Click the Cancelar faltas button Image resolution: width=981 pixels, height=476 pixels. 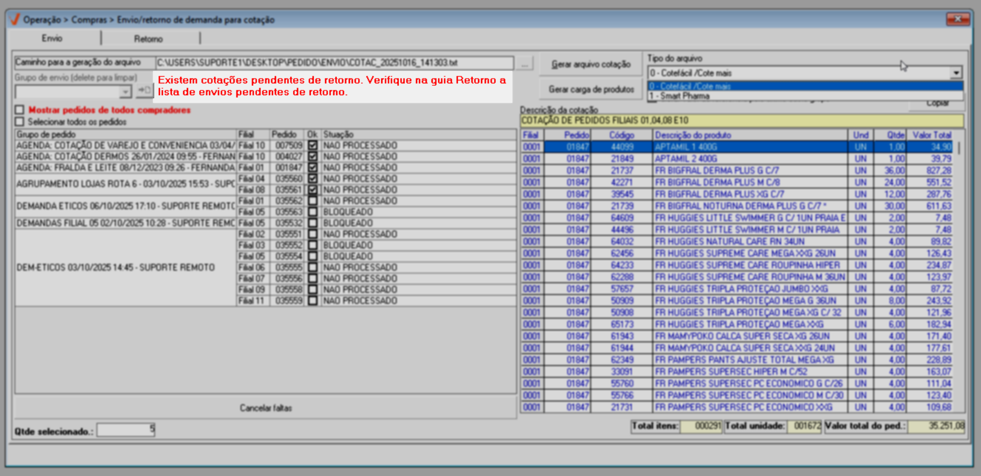tap(265, 408)
